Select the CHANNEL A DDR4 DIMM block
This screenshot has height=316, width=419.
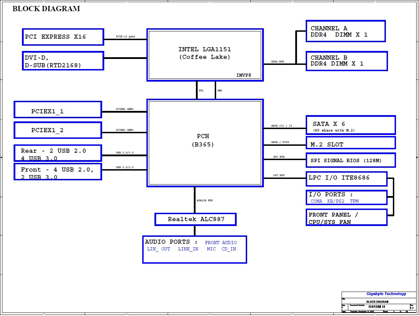coord(346,31)
